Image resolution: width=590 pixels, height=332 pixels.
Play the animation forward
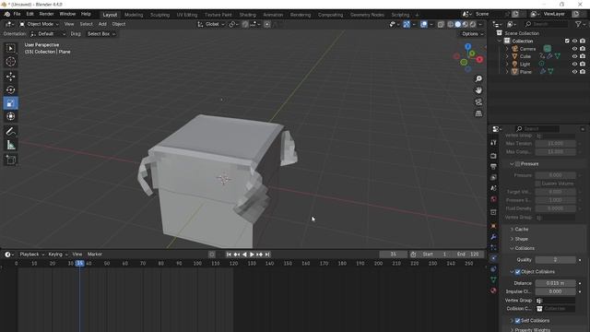pos(252,255)
